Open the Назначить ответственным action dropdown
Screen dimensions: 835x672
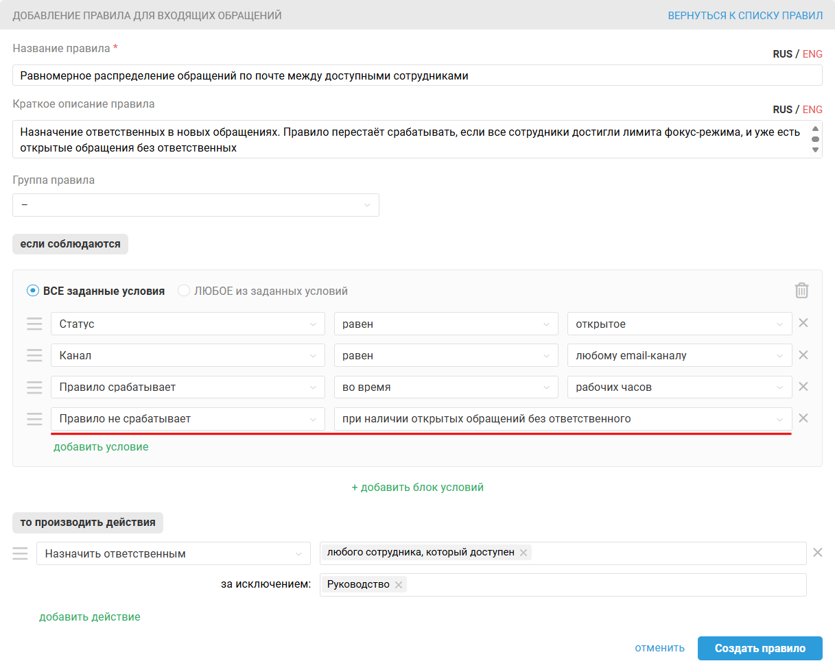(173, 553)
